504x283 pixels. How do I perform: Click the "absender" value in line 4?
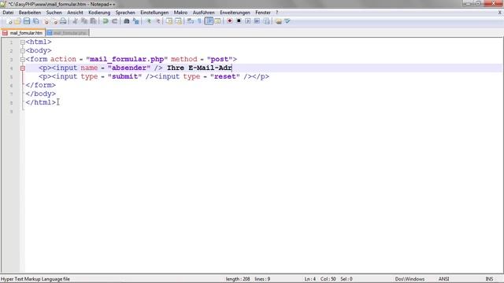click(129, 68)
